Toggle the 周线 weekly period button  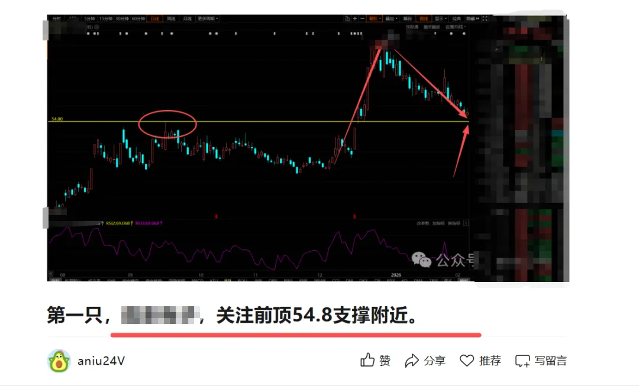[171, 19]
